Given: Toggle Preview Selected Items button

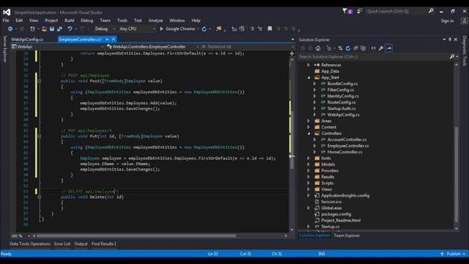Looking at the screenshot, I should (389, 48).
